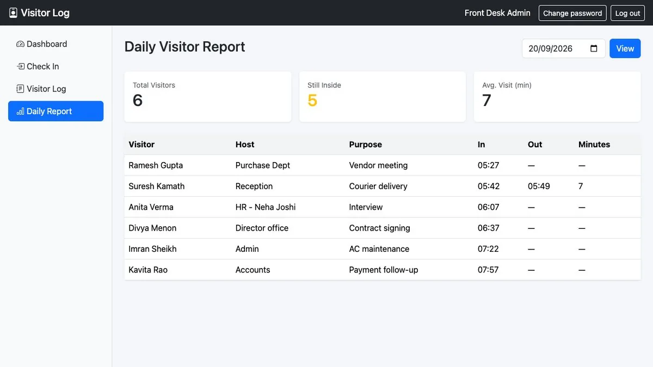This screenshot has height=367, width=653.
Task: Click the 05:27 check-in time
Action: click(x=489, y=165)
